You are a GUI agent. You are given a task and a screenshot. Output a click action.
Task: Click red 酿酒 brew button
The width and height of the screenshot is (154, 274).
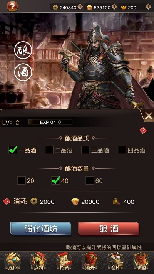109,229
